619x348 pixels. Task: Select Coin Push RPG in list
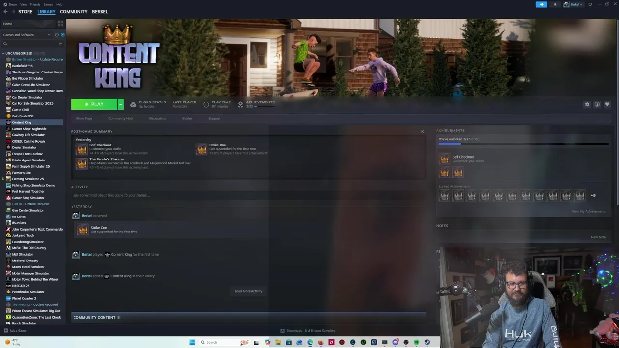[23, 116]
